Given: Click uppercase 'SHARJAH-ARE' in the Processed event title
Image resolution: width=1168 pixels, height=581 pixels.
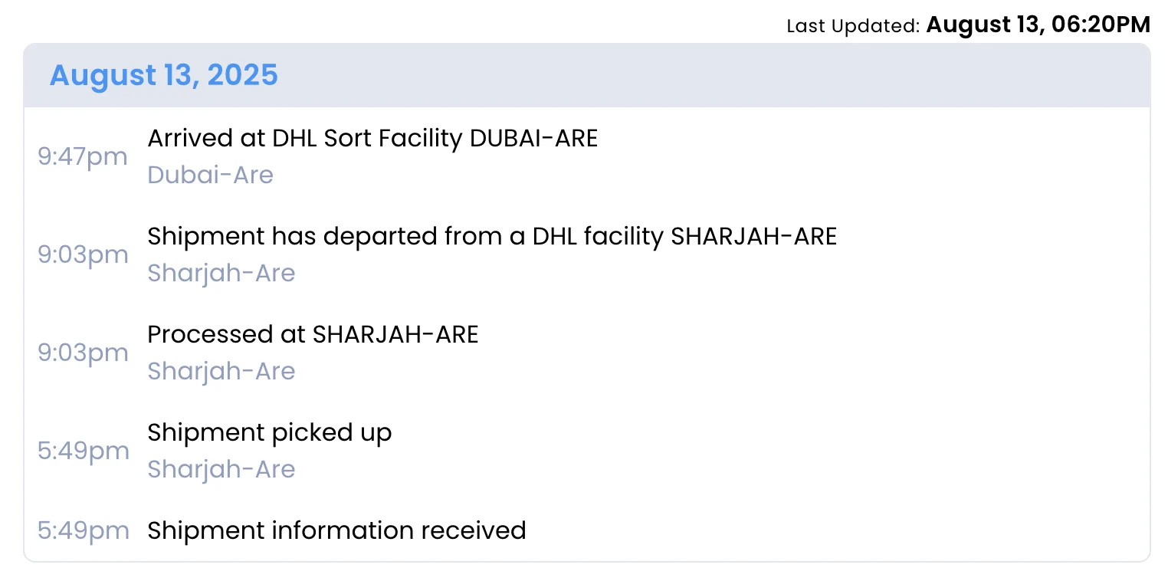Looking at the screenshot, I should pos(395,335).
